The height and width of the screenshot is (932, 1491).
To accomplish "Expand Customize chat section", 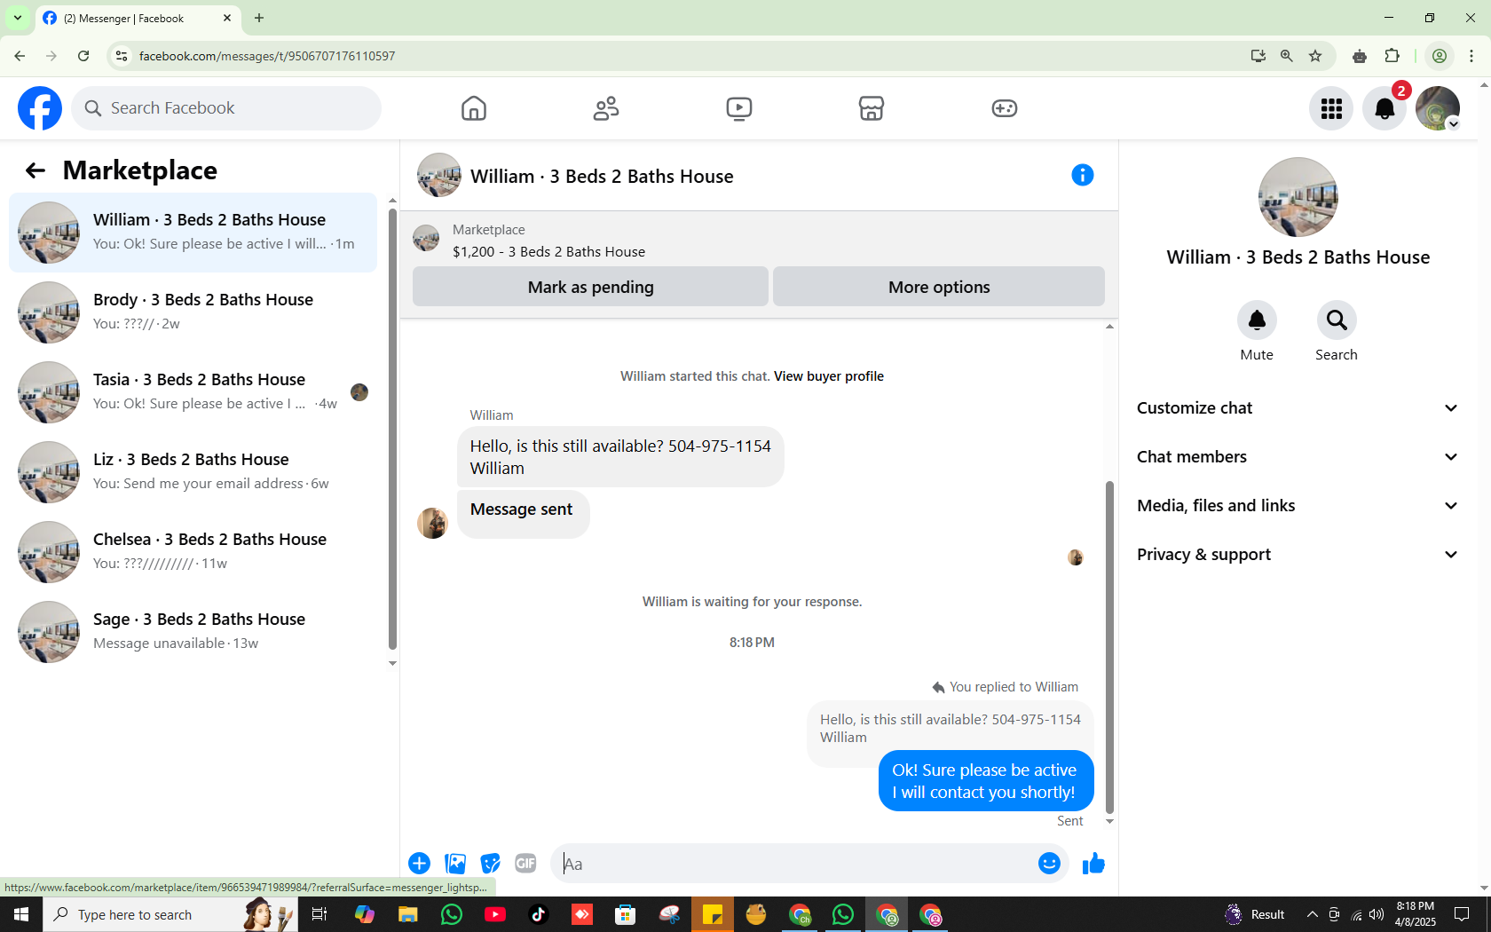I will 1298,408.
